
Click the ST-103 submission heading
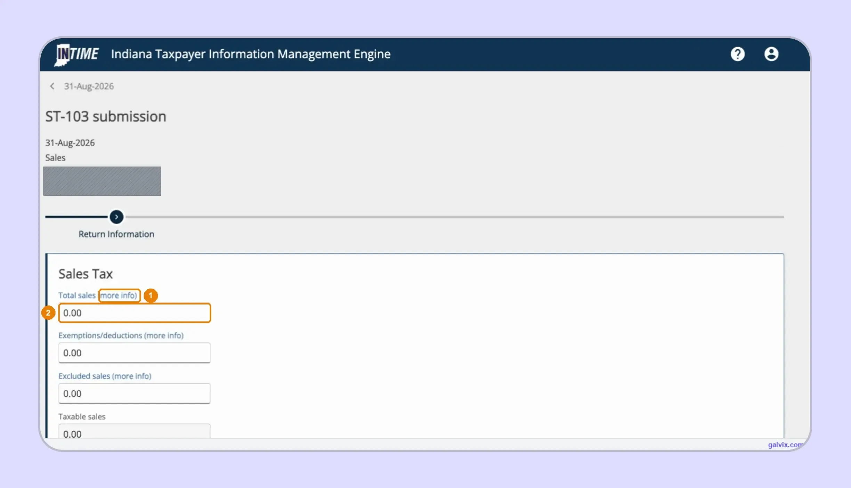106,116
